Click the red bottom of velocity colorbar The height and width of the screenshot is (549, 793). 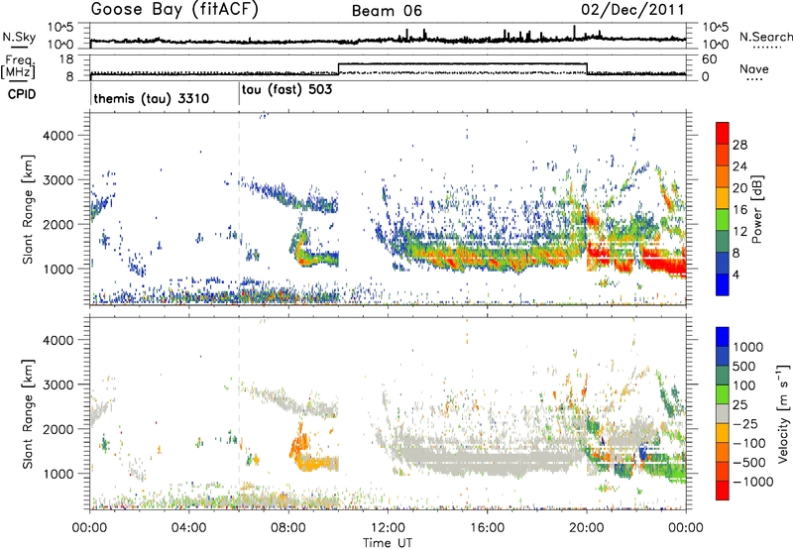723,490
